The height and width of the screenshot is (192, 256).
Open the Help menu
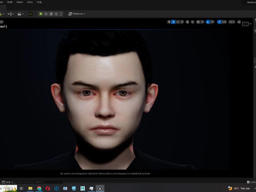click(x=39, y=2)
